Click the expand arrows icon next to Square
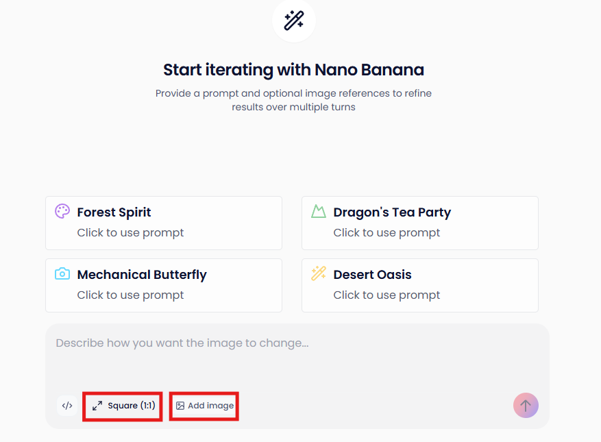 [x=97, y=406]
